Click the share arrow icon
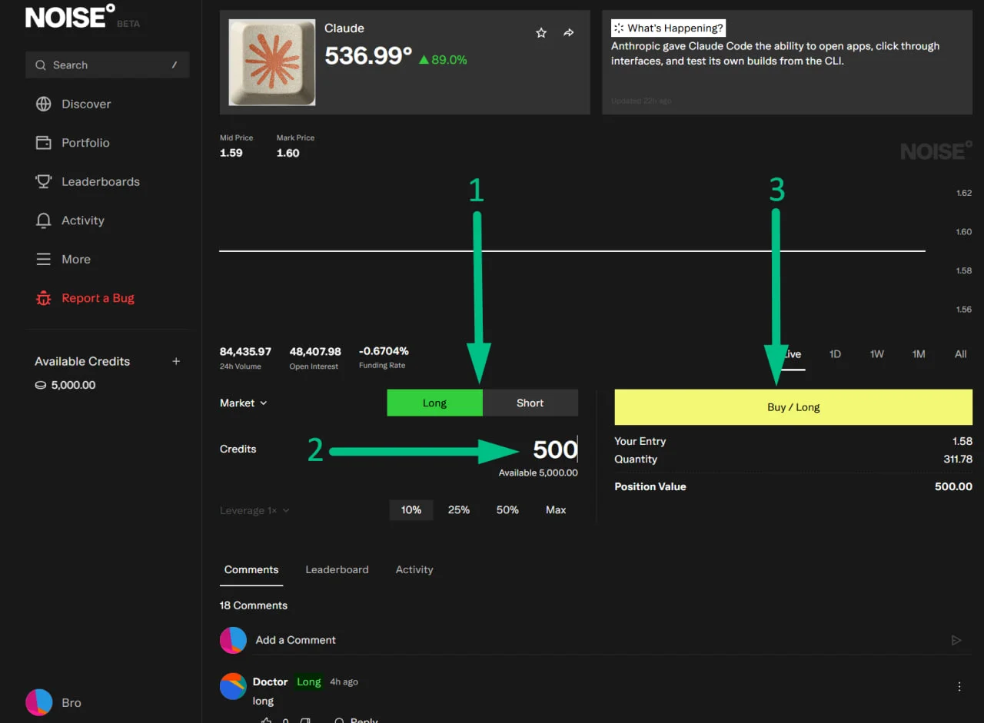Image resolution: width=984 pixels, height=723 pixels. coord(569,33)
